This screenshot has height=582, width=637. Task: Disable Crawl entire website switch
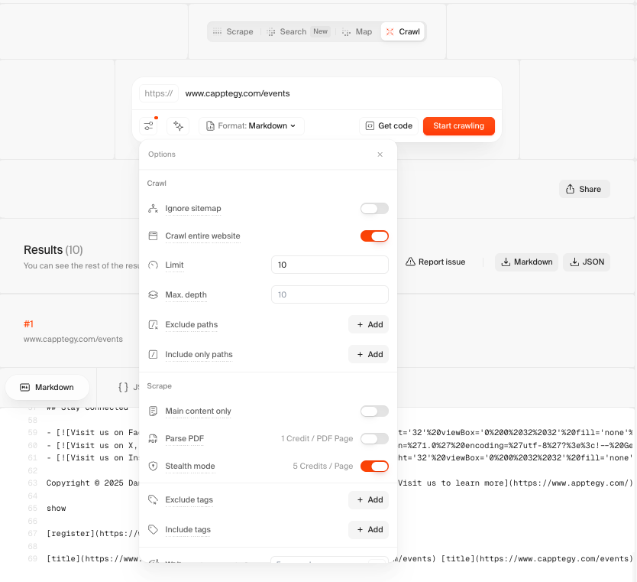click(374, 236)
